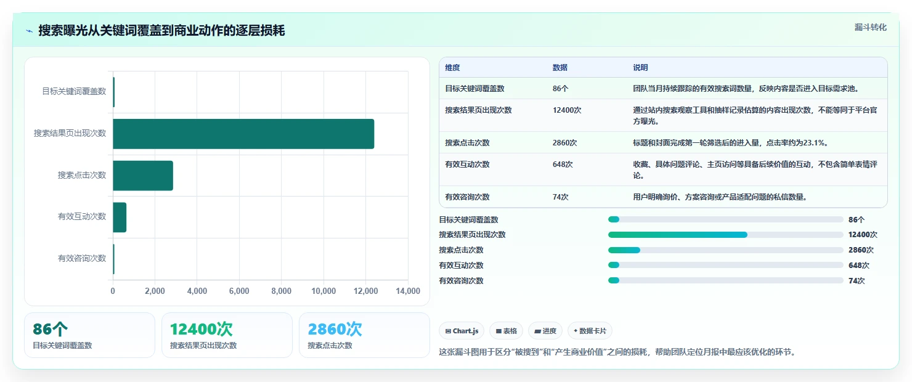The width and height of the screenshot is (912, 382).
Task: Click the 目标关键词覆盖数 y-axis label in the chart
Action: click(74, 91)
